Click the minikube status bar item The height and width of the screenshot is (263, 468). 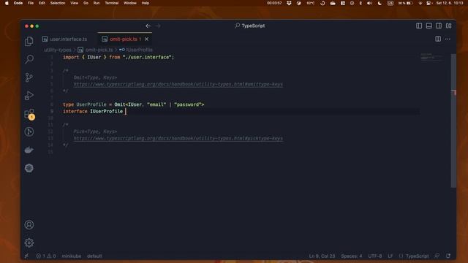pos(72,256)
